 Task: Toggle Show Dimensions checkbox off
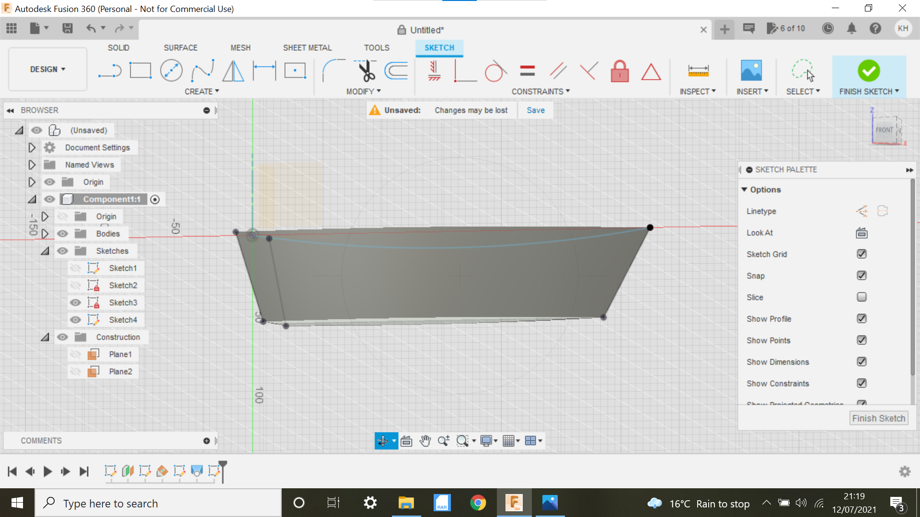tap(861, 362)
